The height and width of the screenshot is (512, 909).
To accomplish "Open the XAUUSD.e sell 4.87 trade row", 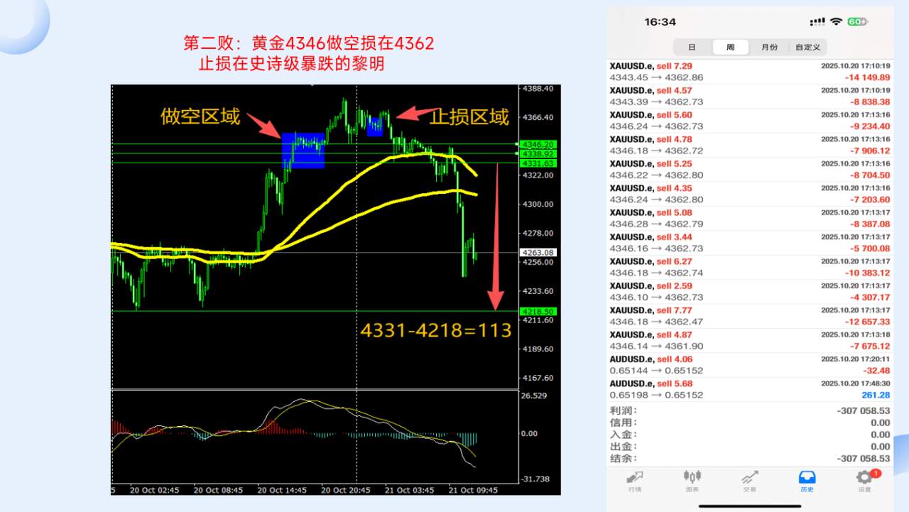I will click(x=750, y=341).
